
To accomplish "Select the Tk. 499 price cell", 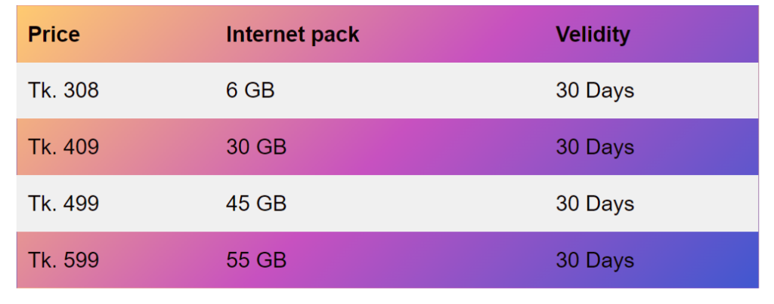I will click(63, 204).
